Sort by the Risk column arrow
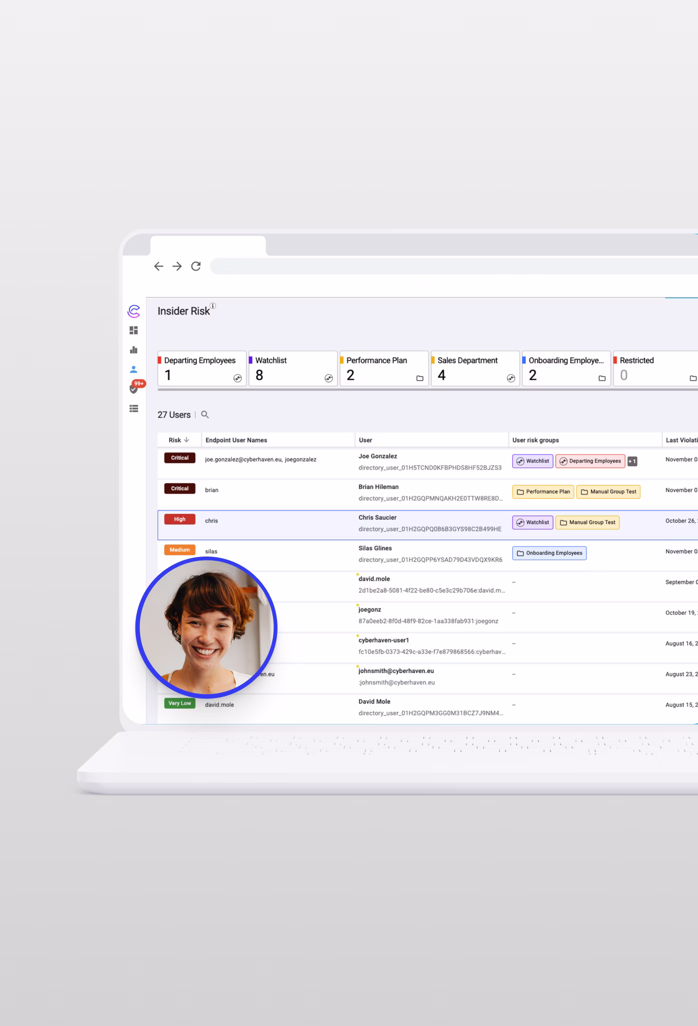Viewport: 698px width, 1026px height. tap(186, 440)
